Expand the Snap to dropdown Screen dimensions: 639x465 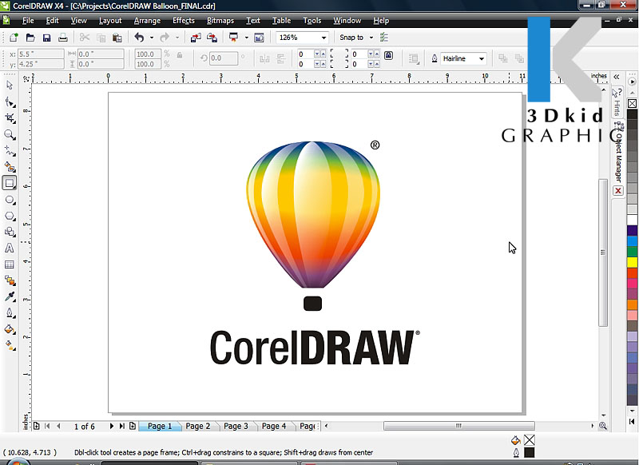(371, 38)
